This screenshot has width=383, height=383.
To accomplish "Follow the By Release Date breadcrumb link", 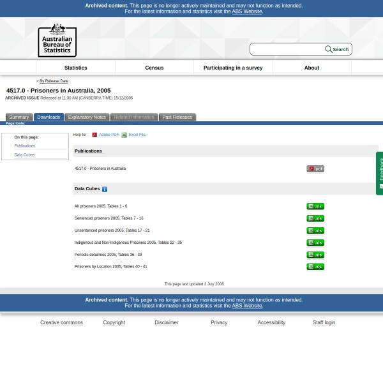I will (x=54, y=81).
